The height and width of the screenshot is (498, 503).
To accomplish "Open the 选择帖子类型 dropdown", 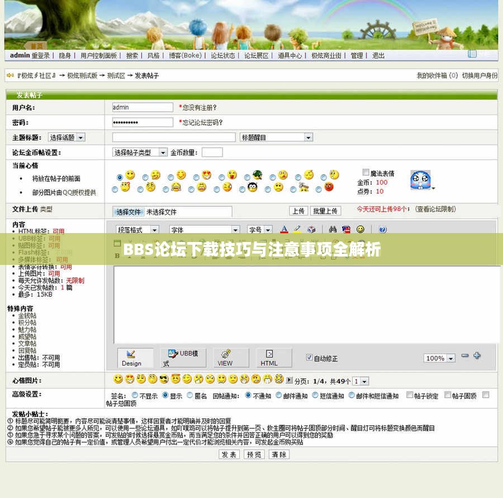I will [x=140, y=152].
